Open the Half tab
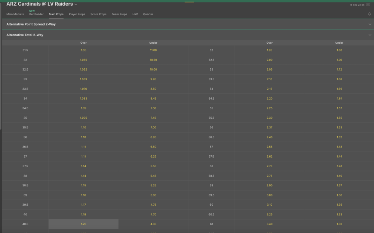 click(135, 14)
